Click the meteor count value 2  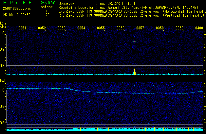tap(47, 12)
